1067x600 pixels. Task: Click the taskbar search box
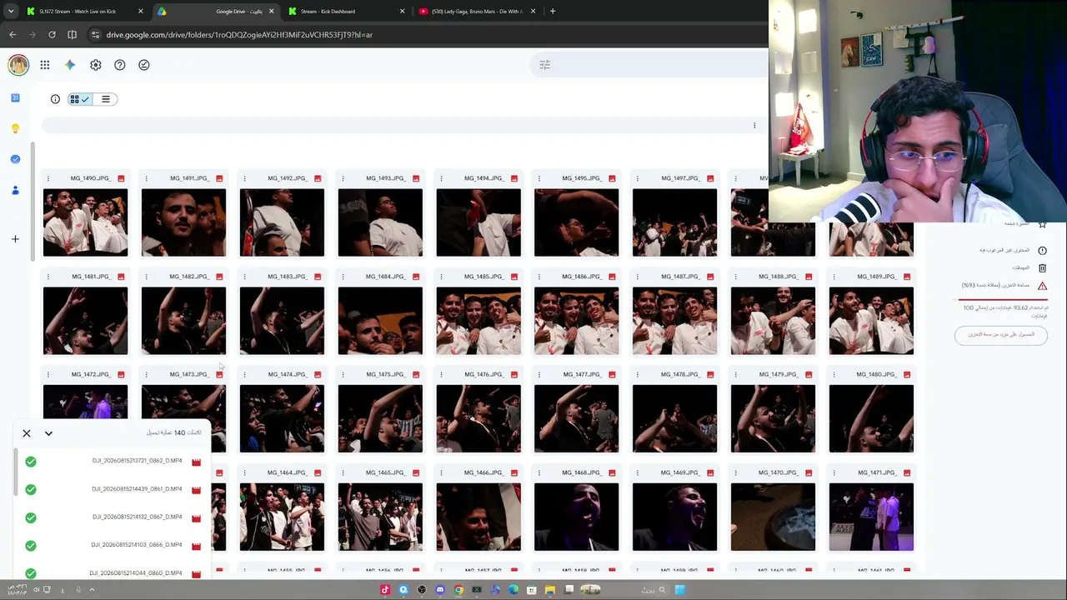[653, 590]
